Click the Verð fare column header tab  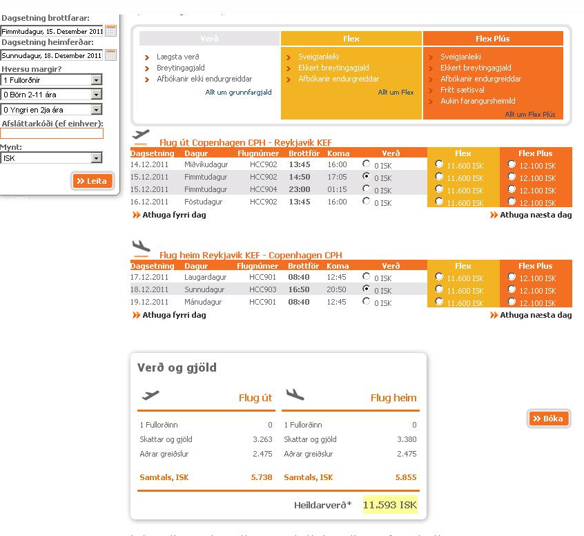click(209, 39)
